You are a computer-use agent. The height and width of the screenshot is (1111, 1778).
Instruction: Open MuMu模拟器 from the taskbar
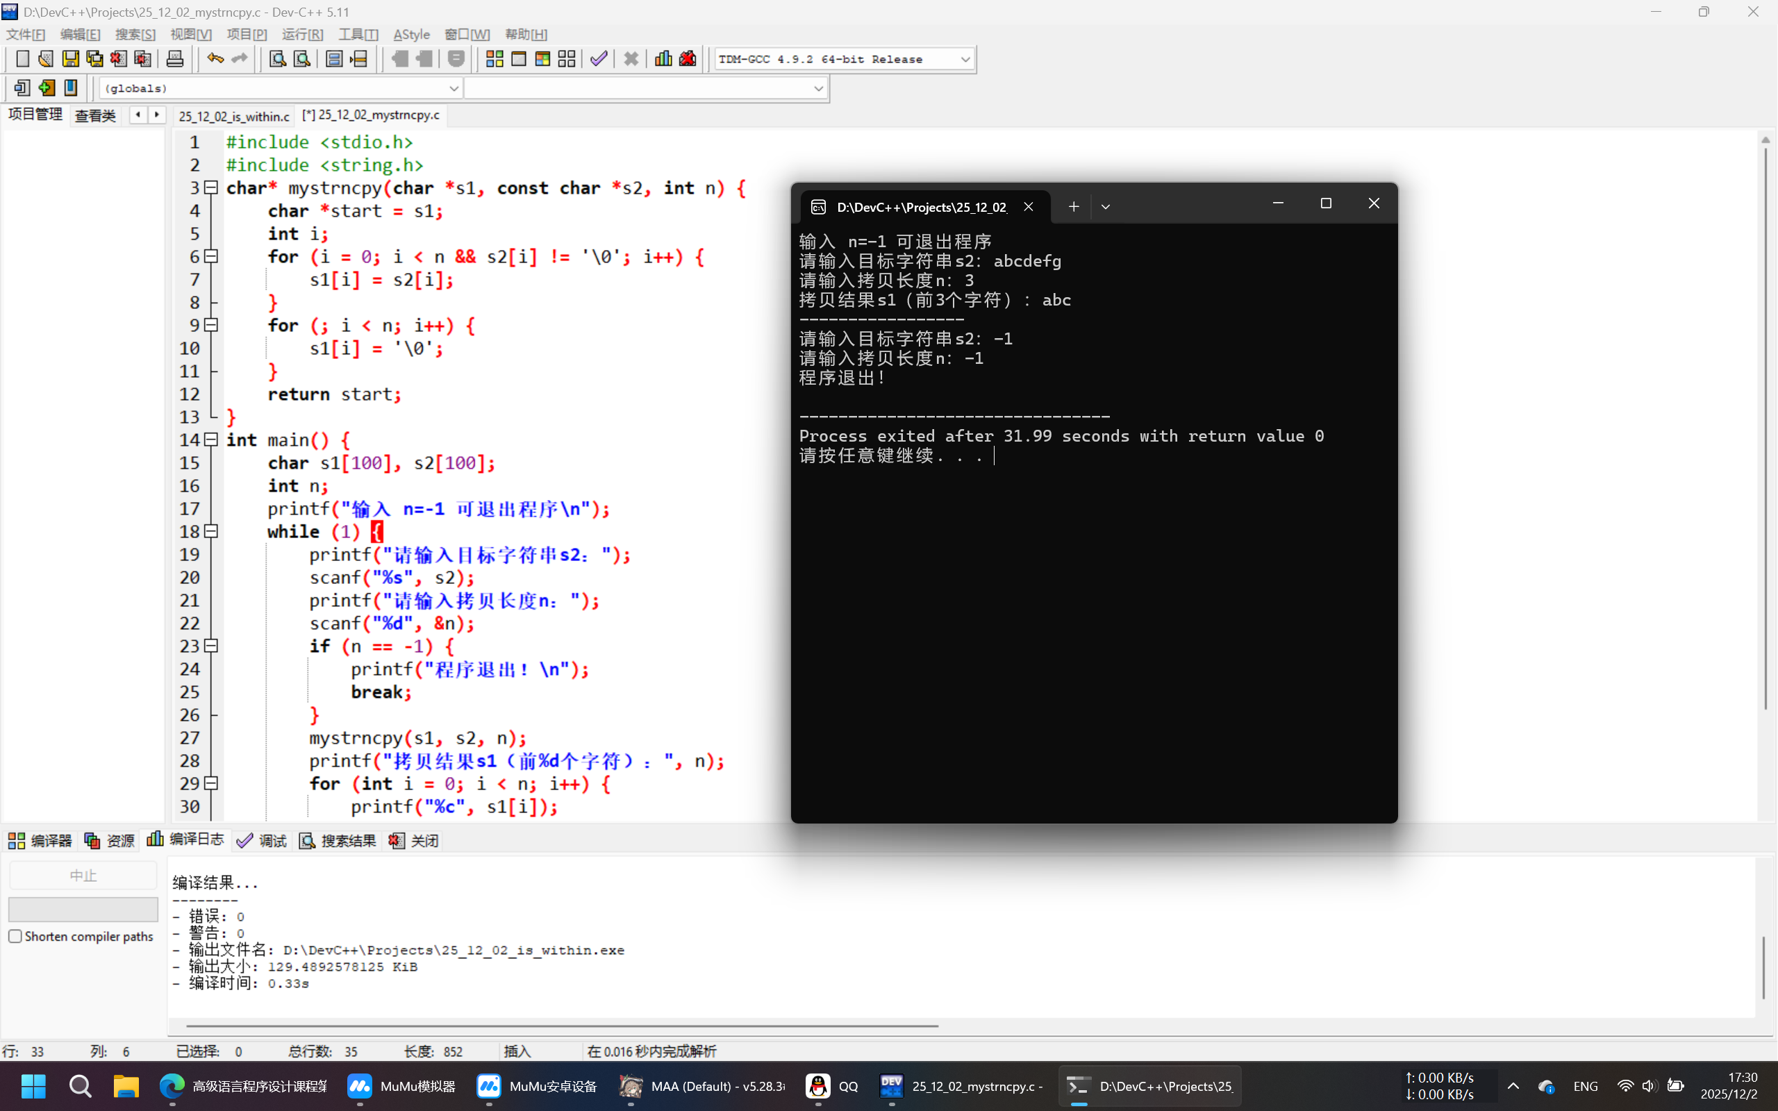pos(401,1086)
